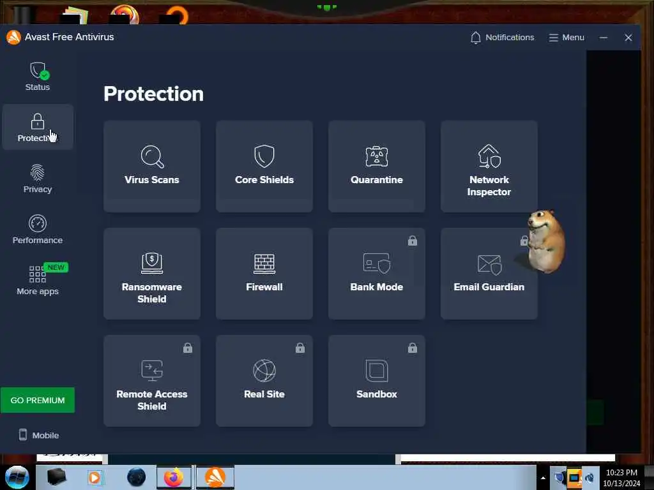
Task: Click Firefox in the taskbar
Action: (174, 477)
